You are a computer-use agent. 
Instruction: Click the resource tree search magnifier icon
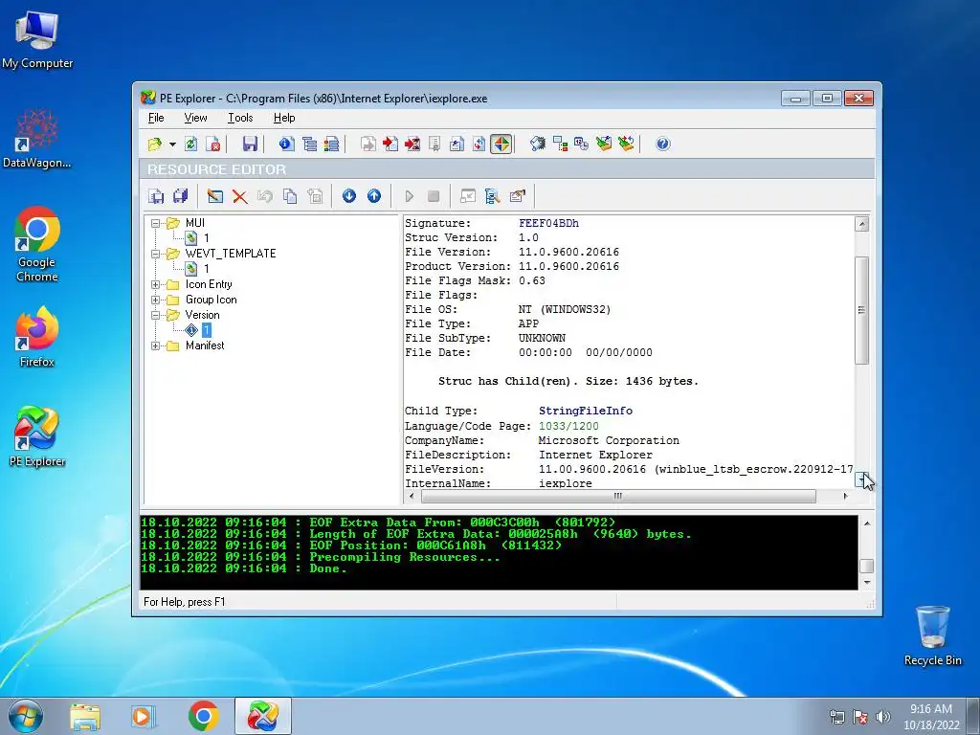click(493, 196)
